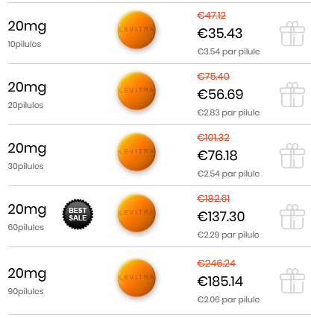This screenshot has height=318, width=311.
Task: Select the €185.14 price
Action: 220,282
